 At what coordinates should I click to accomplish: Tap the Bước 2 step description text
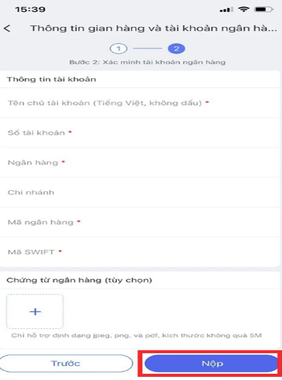click(x=148, y=62)
